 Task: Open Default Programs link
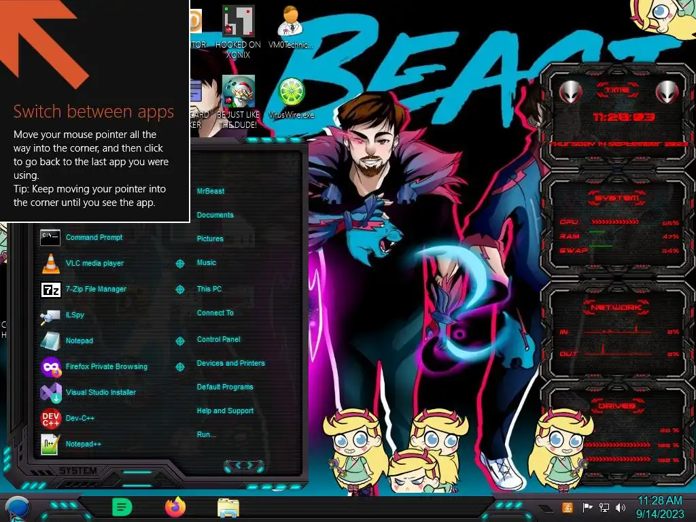click(225, 387)
